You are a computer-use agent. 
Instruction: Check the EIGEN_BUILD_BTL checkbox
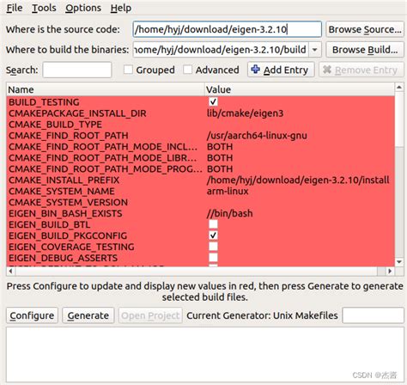(x=213, y=224)
